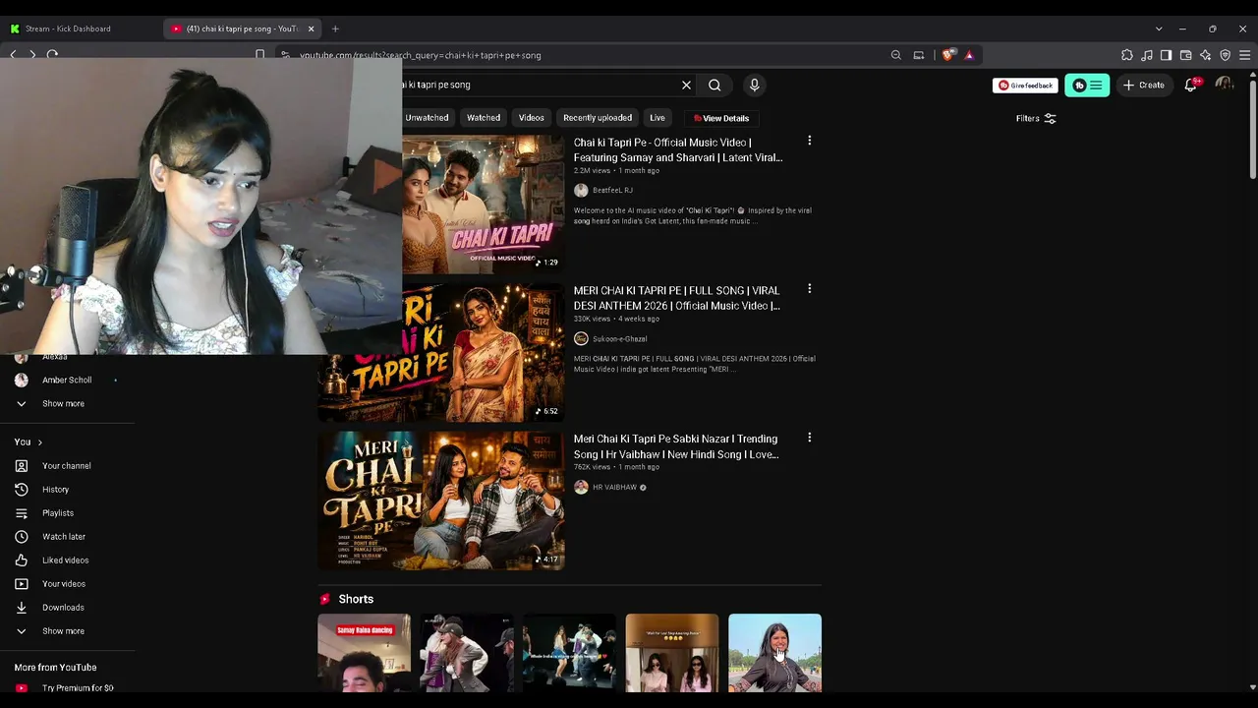
Task: Open the browser hamburger menu
Action: (x=1244, y=55)
